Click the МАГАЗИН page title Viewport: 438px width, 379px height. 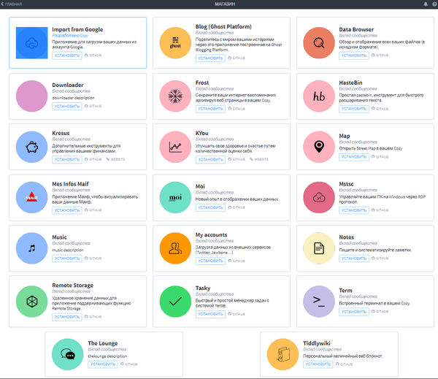[225, 4]
